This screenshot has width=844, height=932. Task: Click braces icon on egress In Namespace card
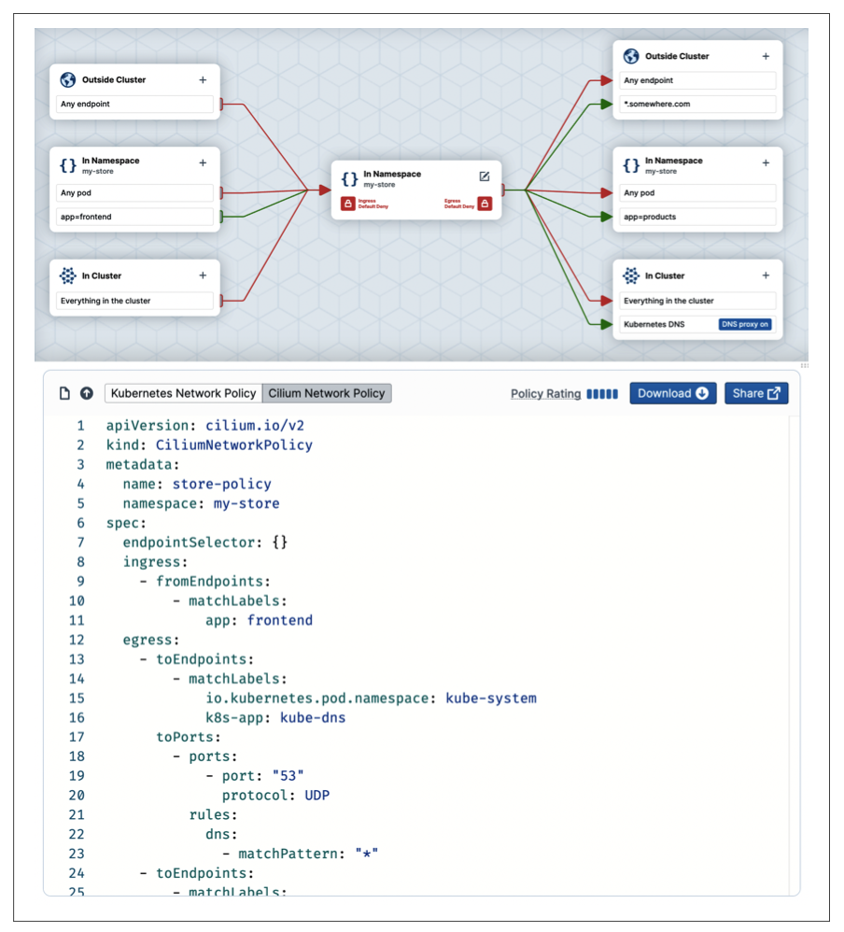point(631,165)
